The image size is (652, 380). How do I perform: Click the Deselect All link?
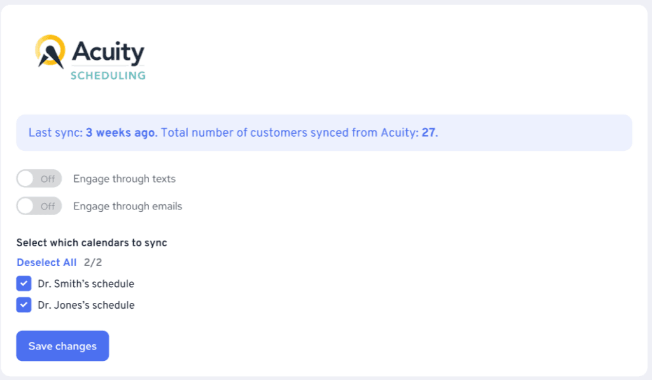(x=46, y=262)
